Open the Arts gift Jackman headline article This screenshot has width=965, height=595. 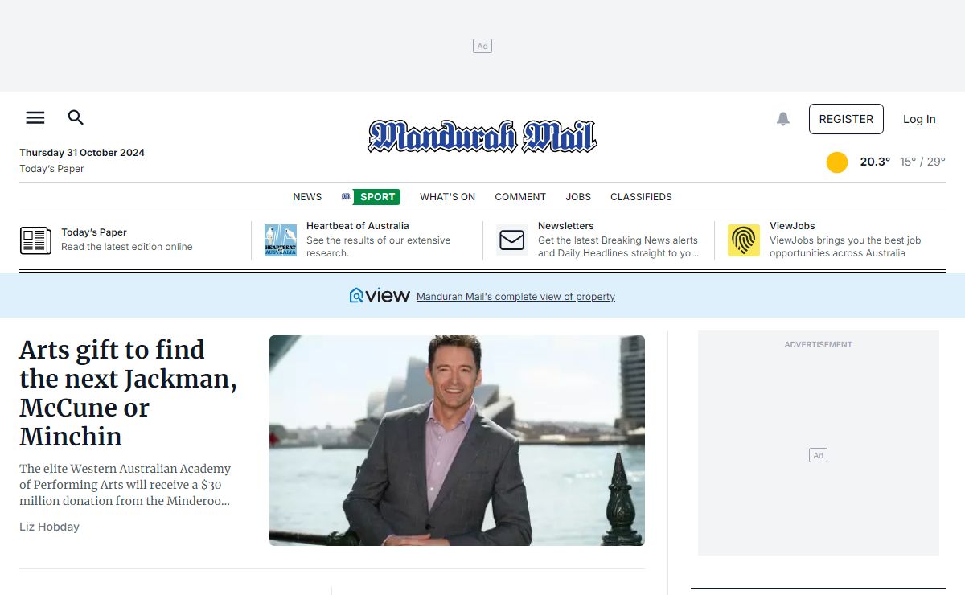128,392
